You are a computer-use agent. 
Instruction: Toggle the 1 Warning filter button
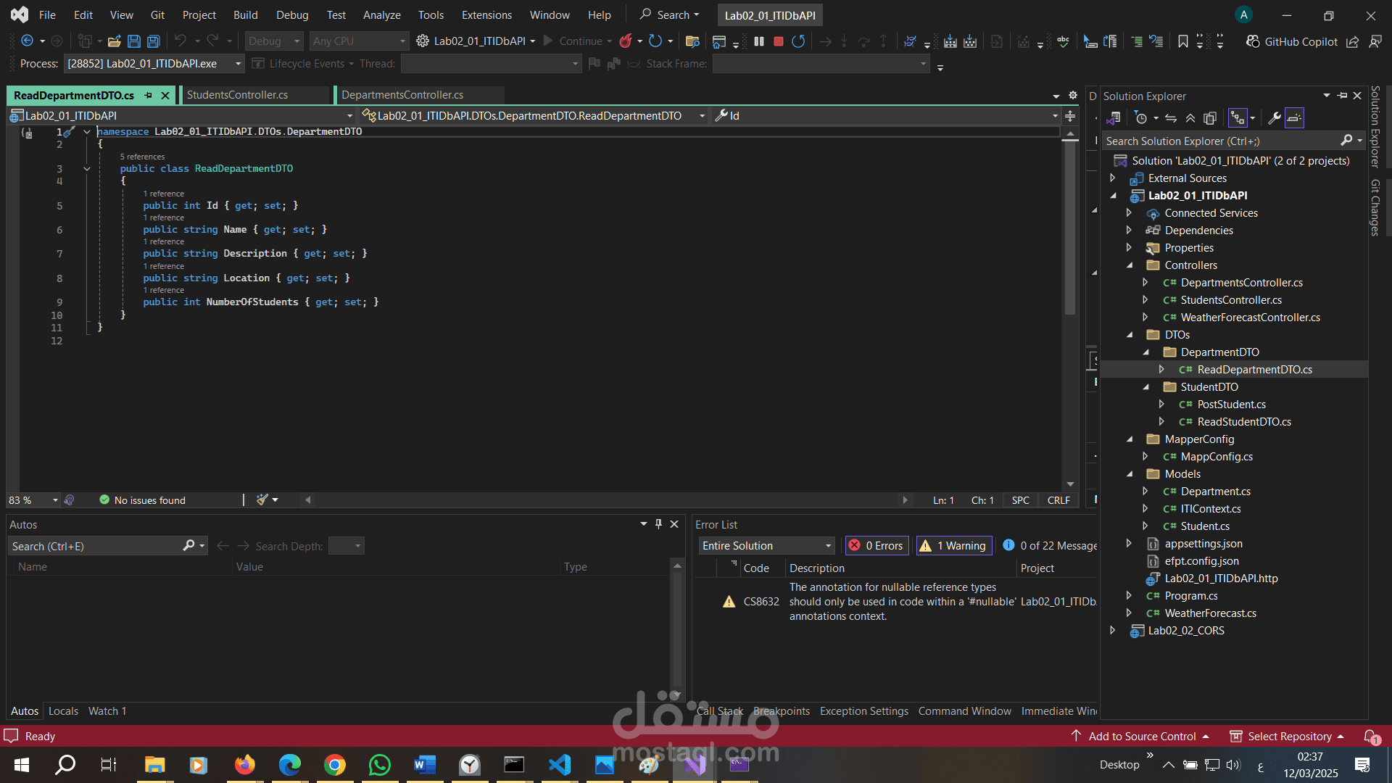[x=954, y=546]
